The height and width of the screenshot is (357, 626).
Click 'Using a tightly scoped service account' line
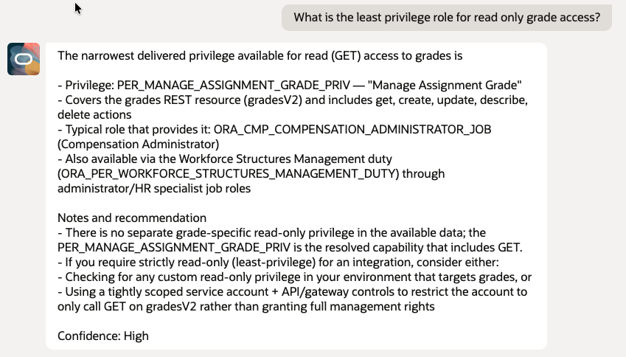(292, 291)
